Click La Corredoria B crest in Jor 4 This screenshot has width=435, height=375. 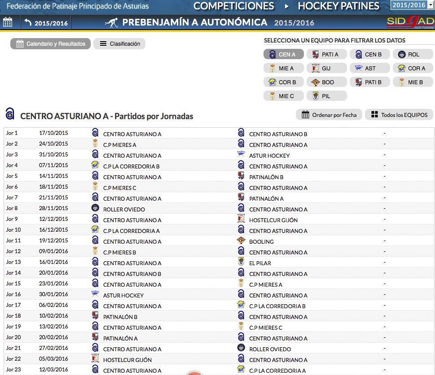click(x=95, y=165)
